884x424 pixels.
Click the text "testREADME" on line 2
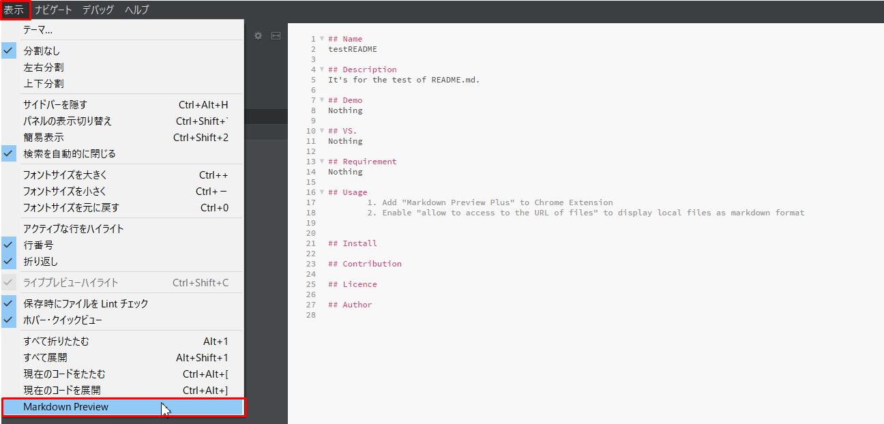click(352, 48)
